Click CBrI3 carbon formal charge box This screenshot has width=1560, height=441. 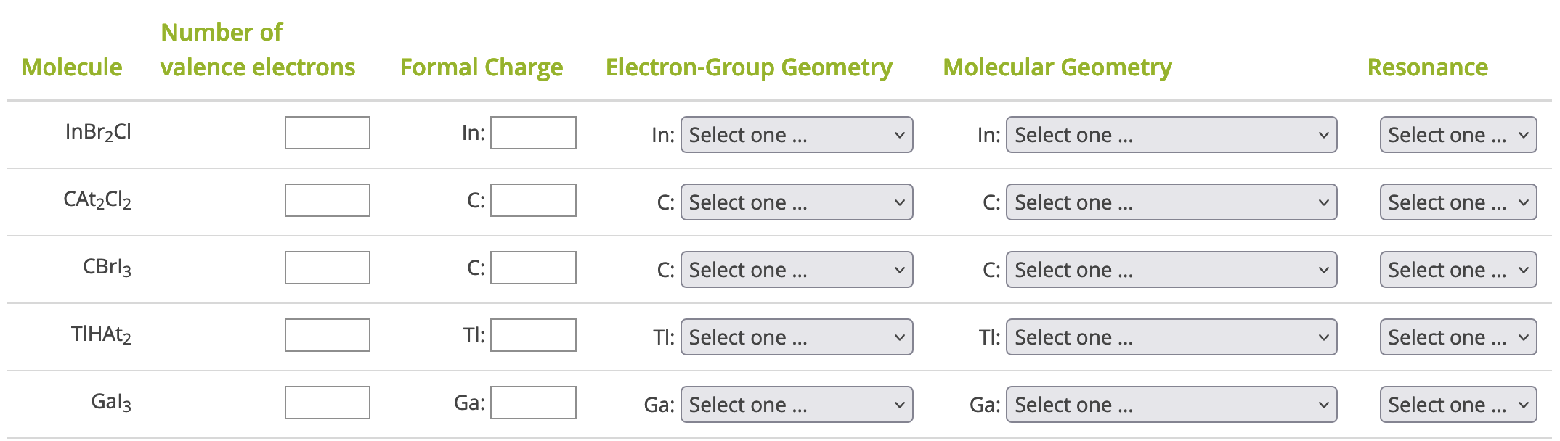[533, 268]
